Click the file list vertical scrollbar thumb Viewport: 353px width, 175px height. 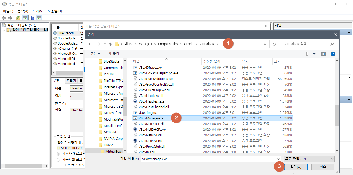click(x=337, y=115)
